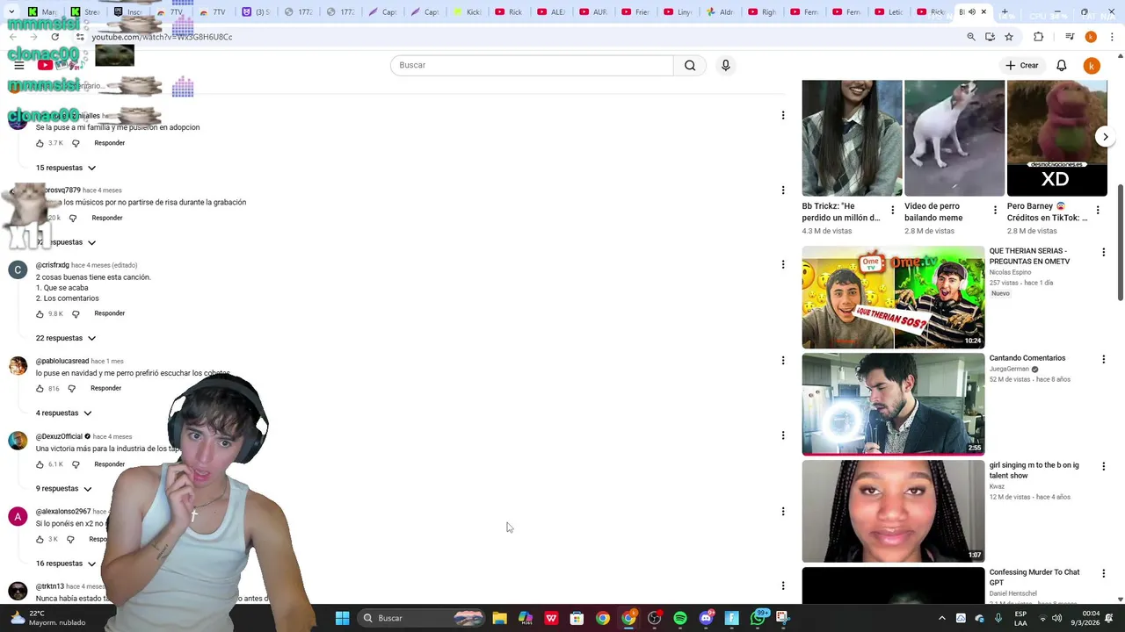Open the Bb Trickz short thumbnail
The image size is (1125, 632).
[x=852, y=138]
